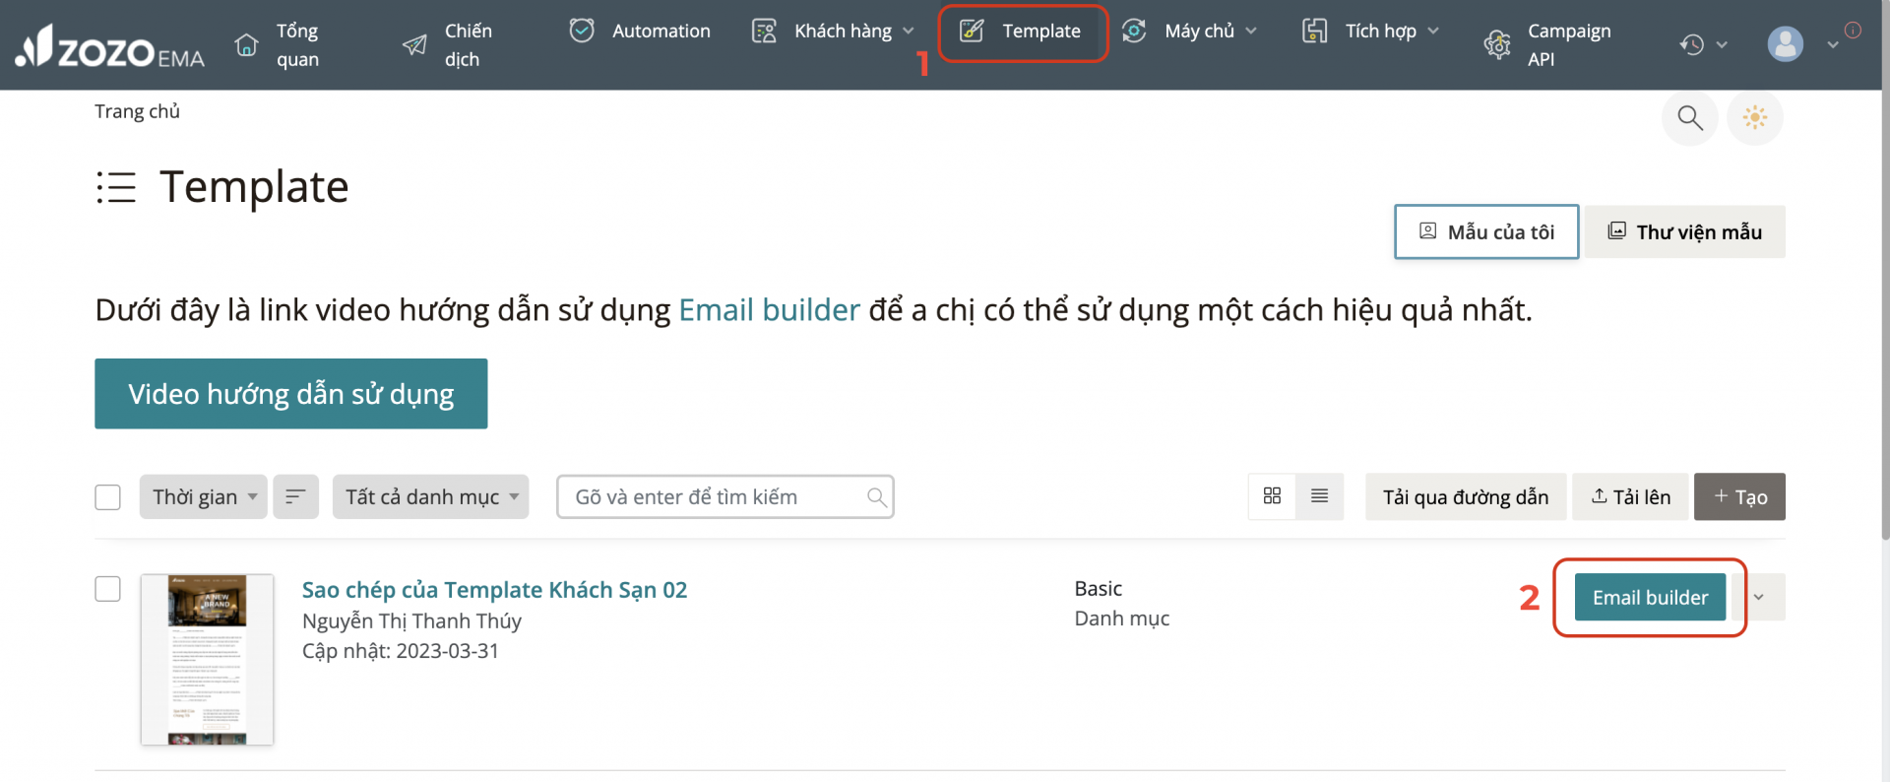
Task: Open the Khách hàng menu
Action: [x=842, y=32]
